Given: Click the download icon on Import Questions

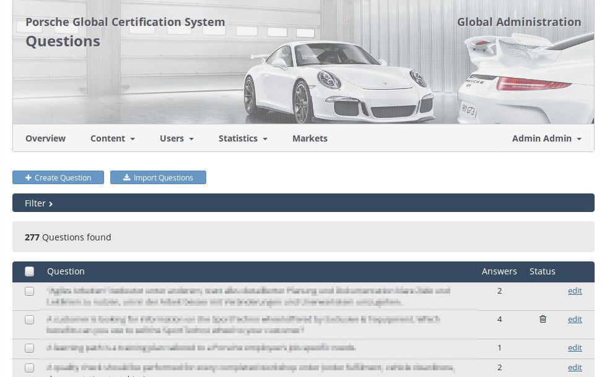Looking at the screenshot, I should (x=126, y=178).
